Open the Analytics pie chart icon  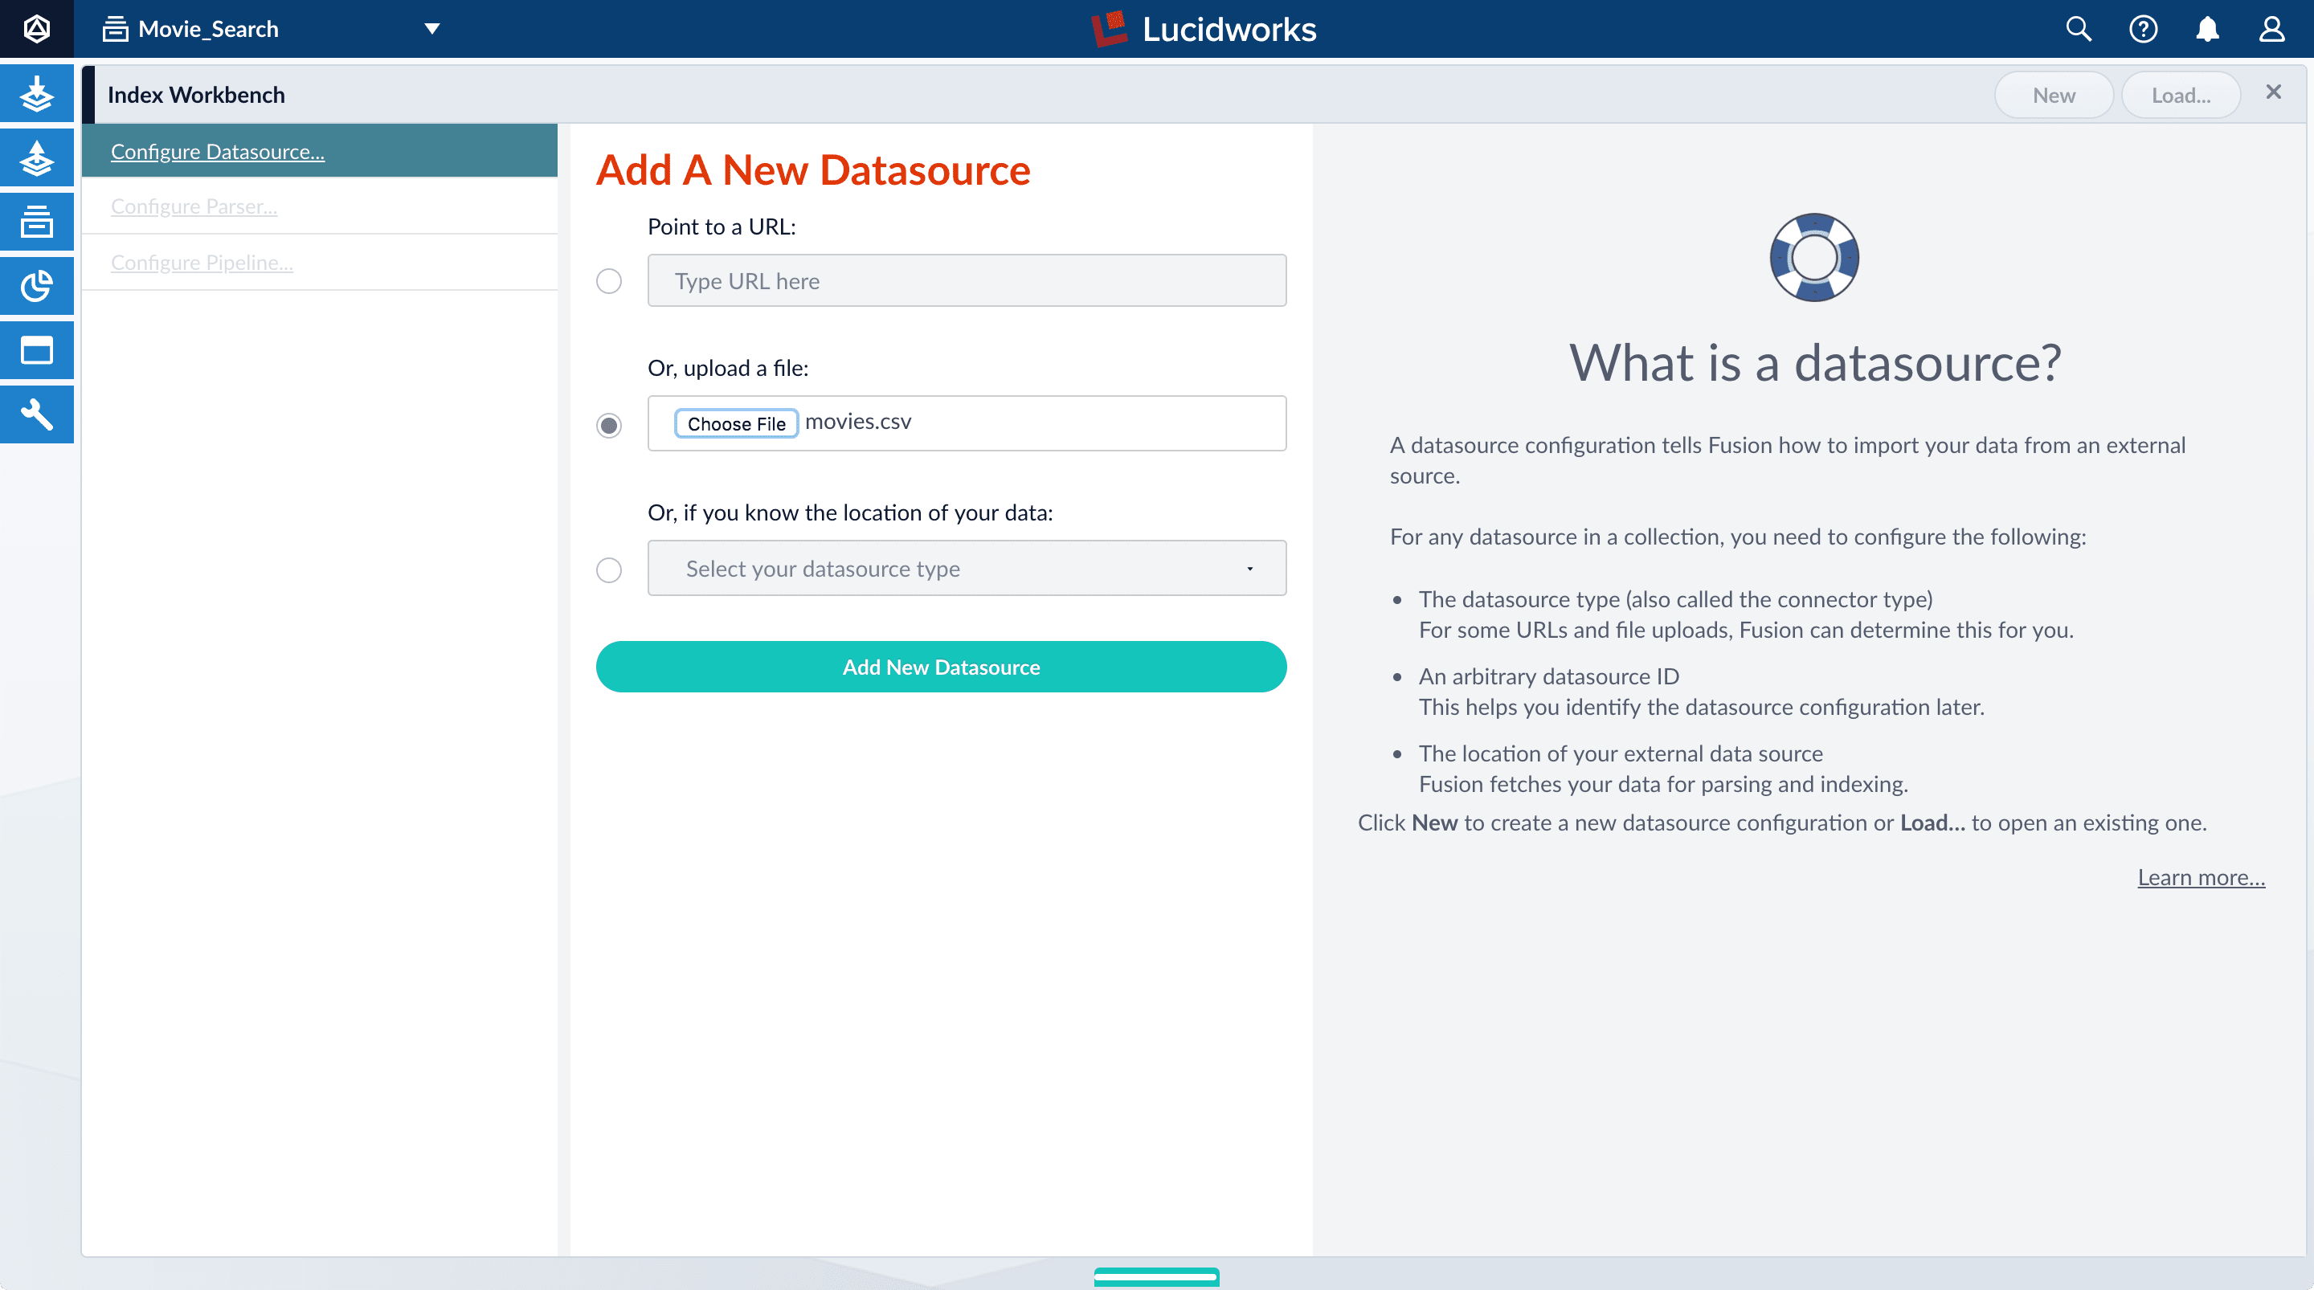click(37, 286)
